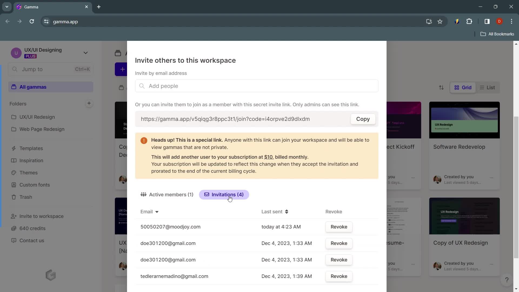Click the warning/alert icon in notification
519x292 pixels.
144,140
